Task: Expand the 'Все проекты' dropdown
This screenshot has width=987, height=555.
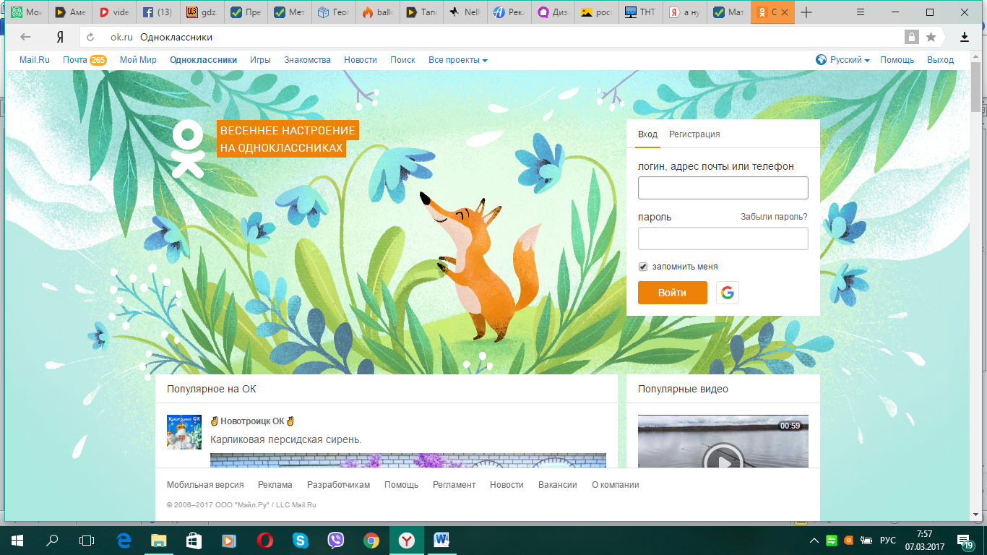Action: pos(458,60)
